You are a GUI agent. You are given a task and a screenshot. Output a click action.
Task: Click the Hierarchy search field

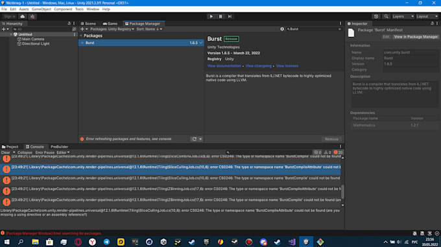(x=42, y=29)
